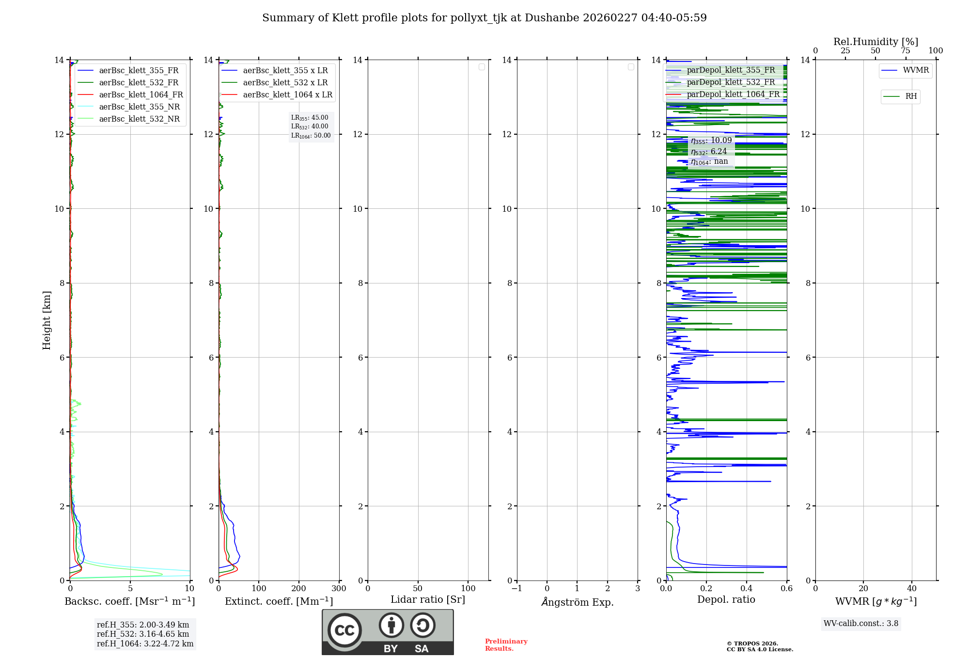Screen dimensions: 969x659
Task: Click aerBsc_klett_532_NR legend entry
Action: click(139, 119)
